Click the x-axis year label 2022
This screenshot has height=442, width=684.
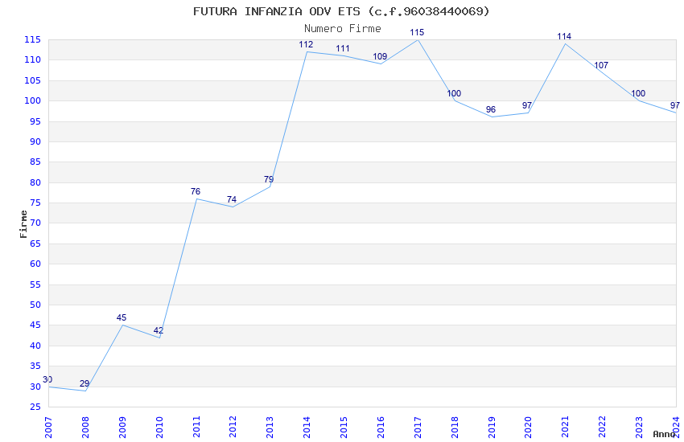coord(603,428)
